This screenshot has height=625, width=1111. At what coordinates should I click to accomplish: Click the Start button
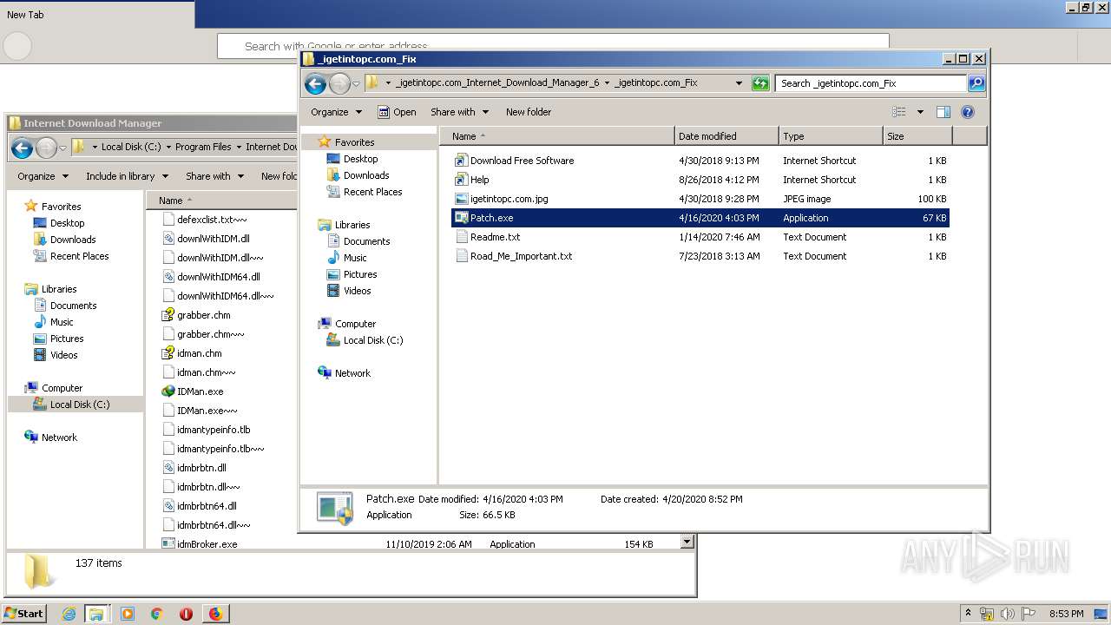23,614
